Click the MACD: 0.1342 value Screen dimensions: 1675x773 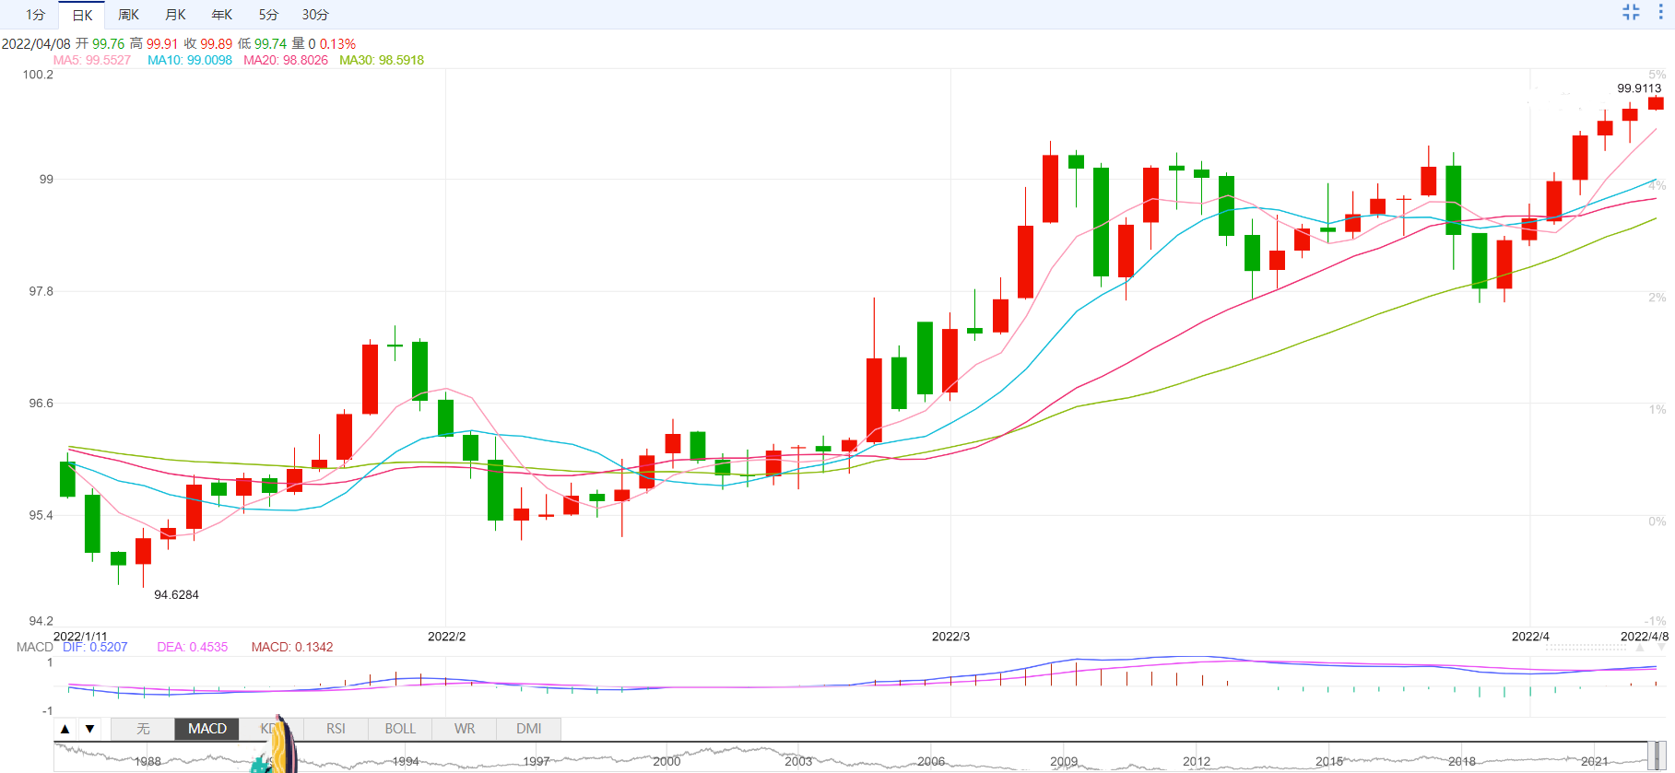point(292,647)
